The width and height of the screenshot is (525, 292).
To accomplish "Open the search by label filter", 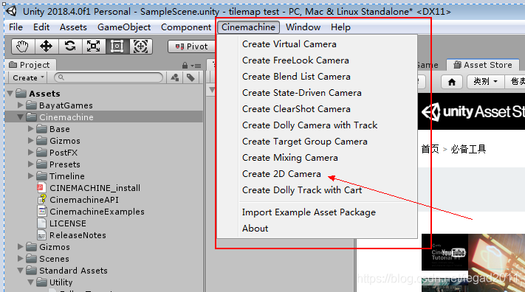I will [x=191, y=77].
